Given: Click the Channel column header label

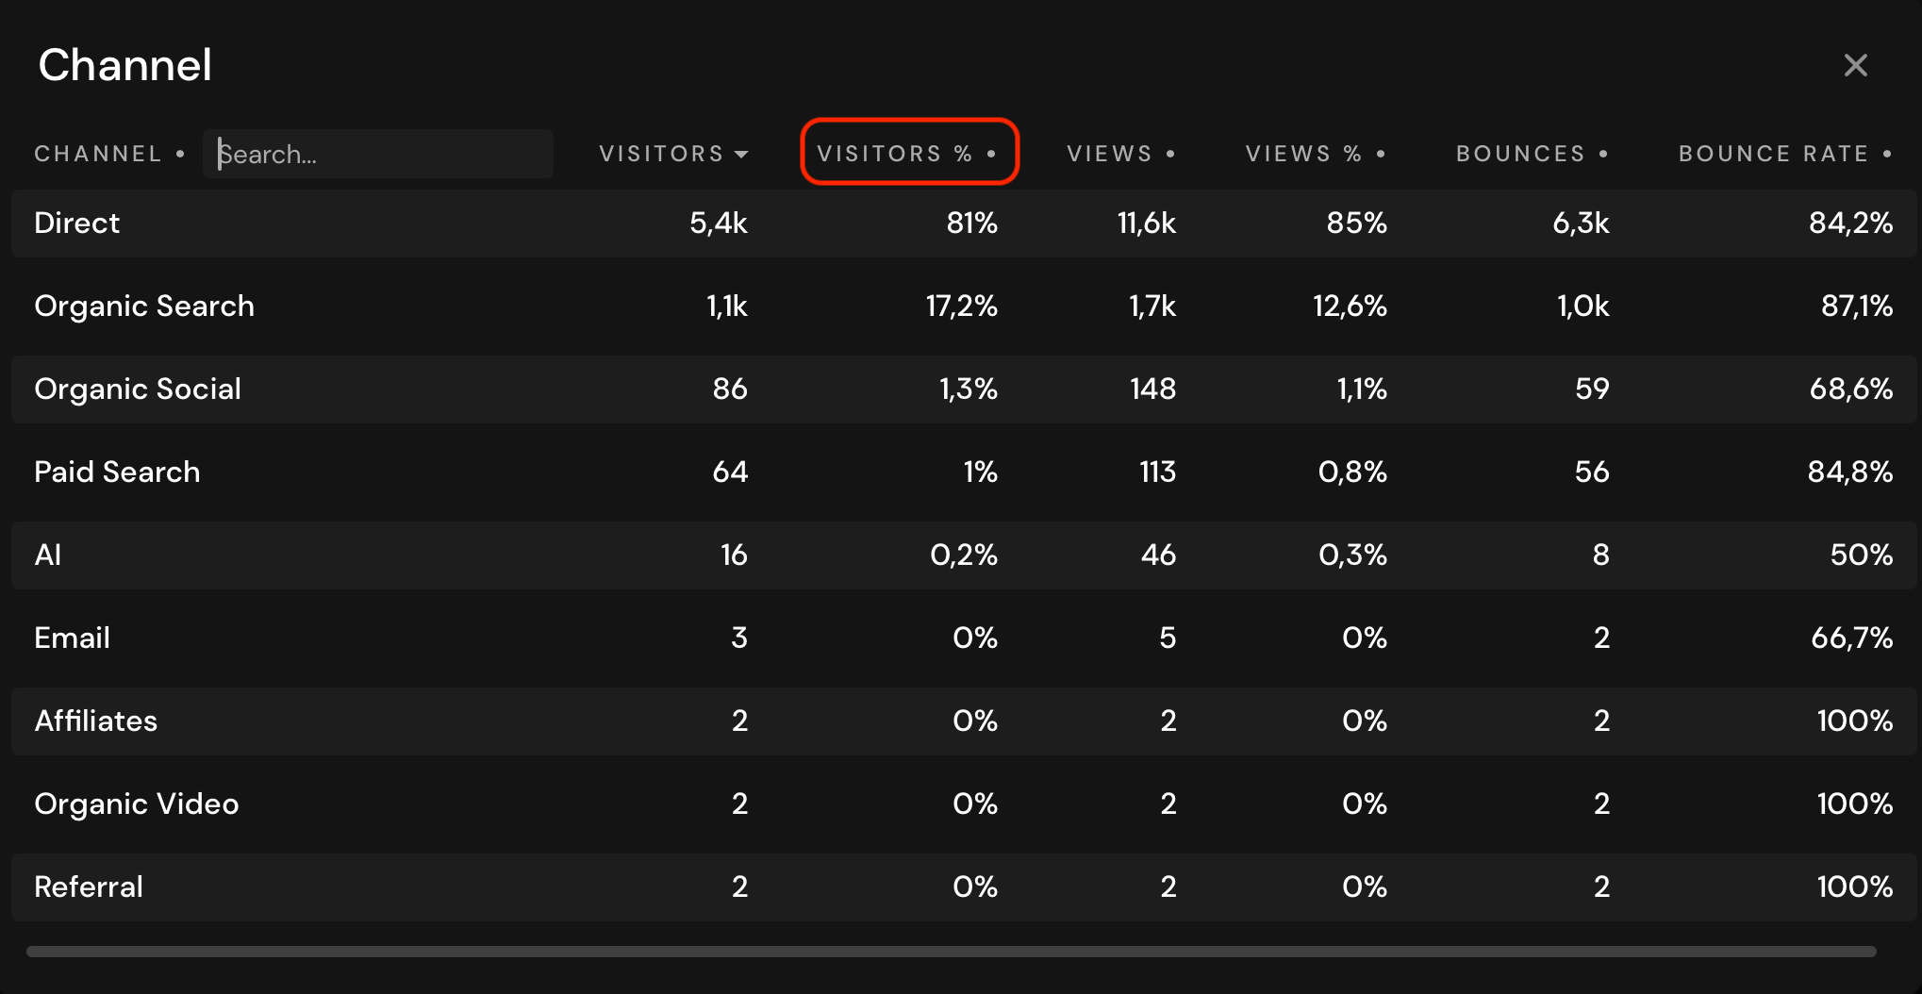Looking at the screenshot, I should [x=98, y=154].
